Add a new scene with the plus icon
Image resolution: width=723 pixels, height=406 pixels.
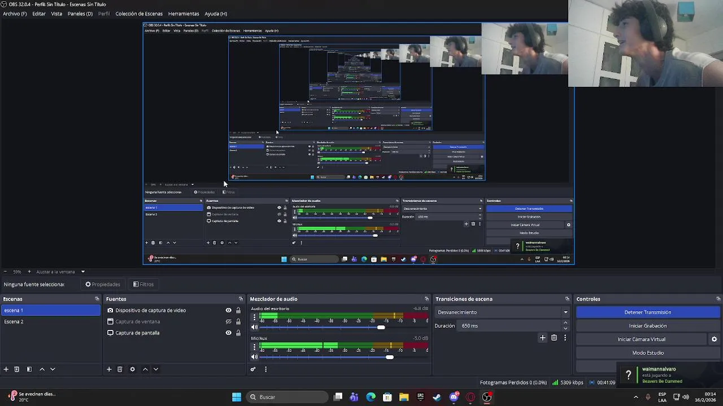pos(6,369)
